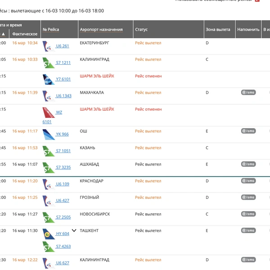
Task: Select destination АШХАБАД cell
Action: [x=89, y=164]
